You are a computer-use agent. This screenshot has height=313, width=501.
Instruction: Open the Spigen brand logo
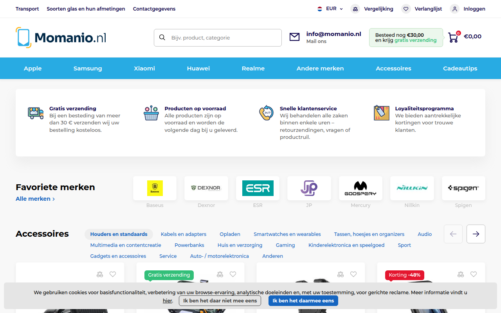463,188
